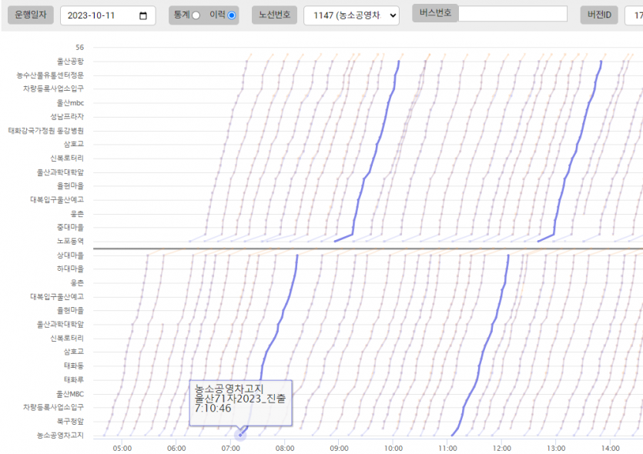
Task: Click the 운행일자 label button
Action: point(31,15)
